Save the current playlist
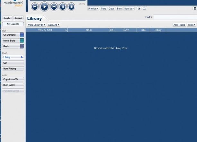The image size is (197, 142). tap(103, 9)
